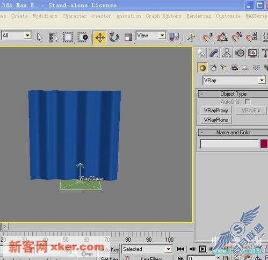Open the Display command panel tab
268x260 pixels.
pyautogui.click(x=252, y=53)
